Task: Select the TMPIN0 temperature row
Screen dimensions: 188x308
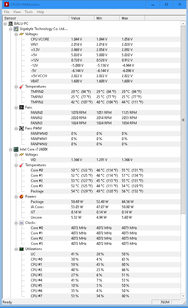Action: [105, 92]
